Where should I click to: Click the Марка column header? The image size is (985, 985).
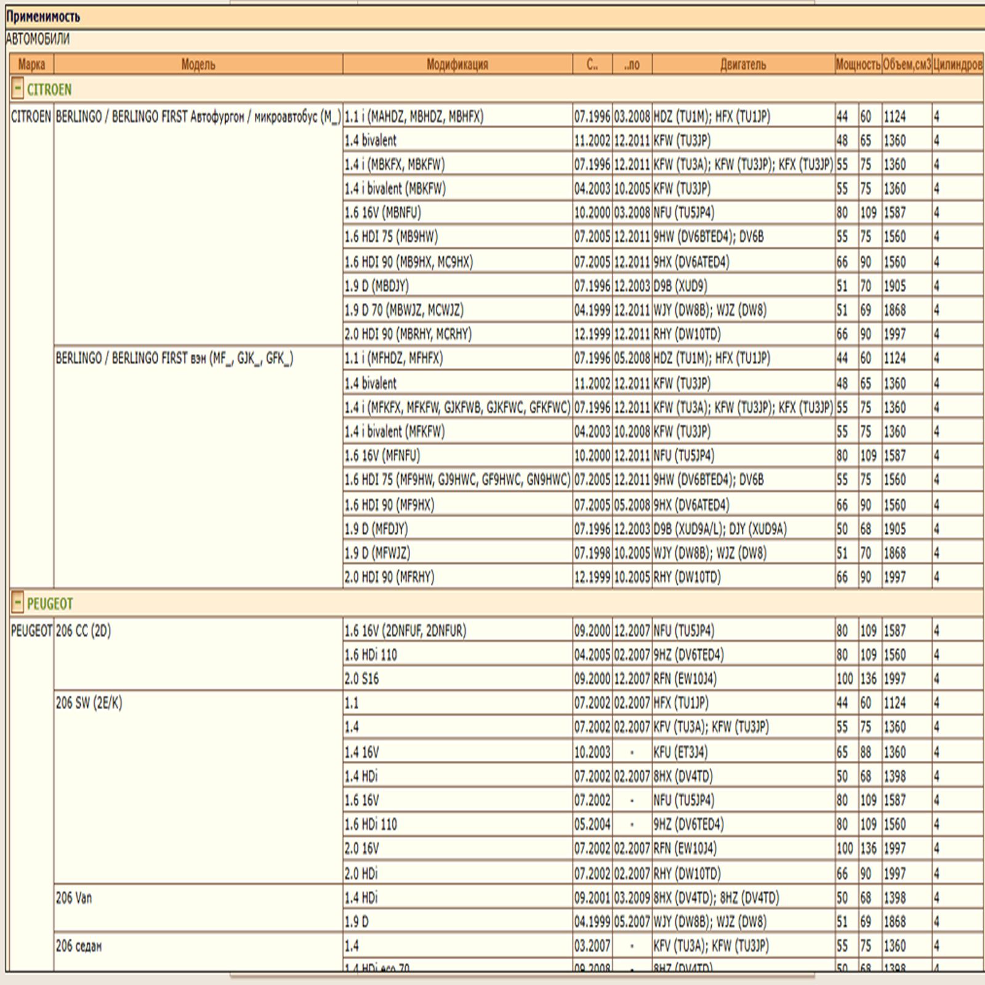coord(31,64)
